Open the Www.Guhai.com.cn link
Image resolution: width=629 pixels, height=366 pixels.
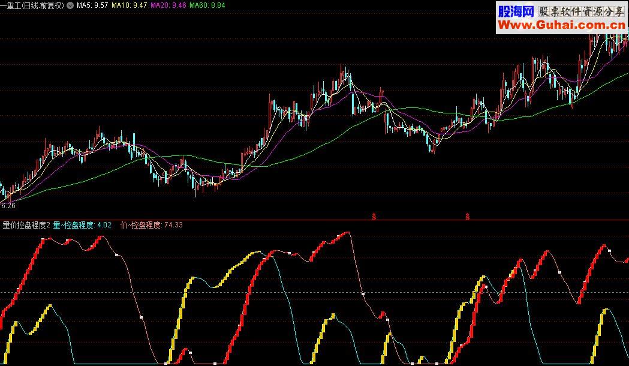coord(562,25)
